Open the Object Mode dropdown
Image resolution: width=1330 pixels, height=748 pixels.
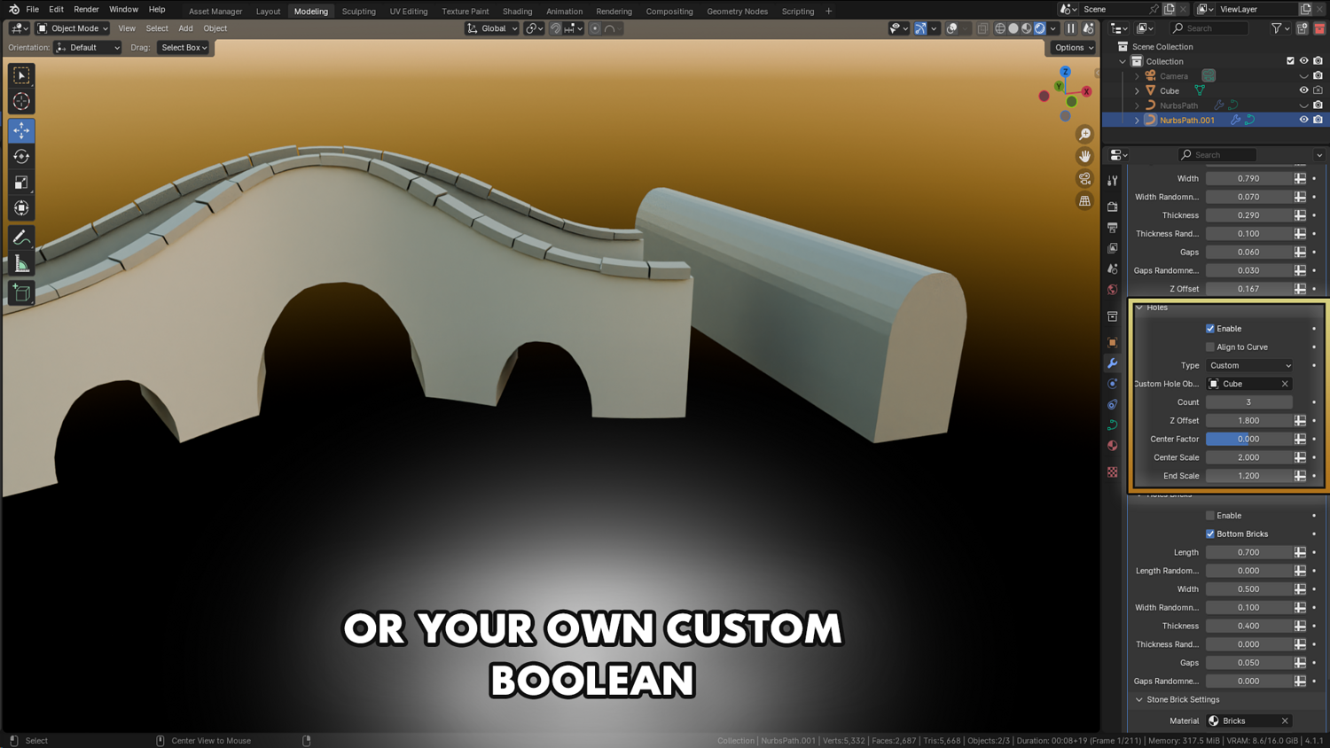[73, 28]
